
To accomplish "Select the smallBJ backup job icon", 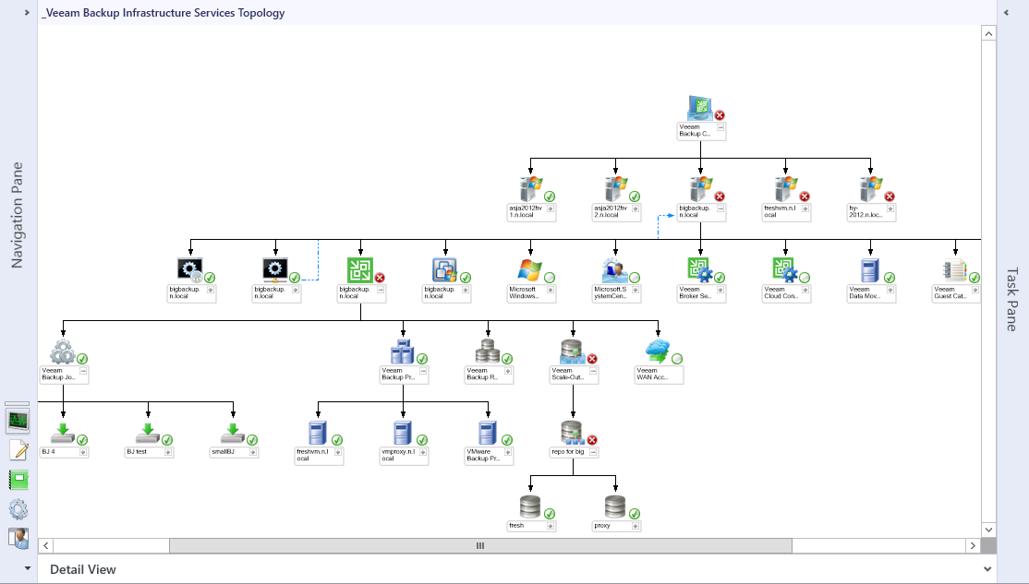I will [233, 434].
